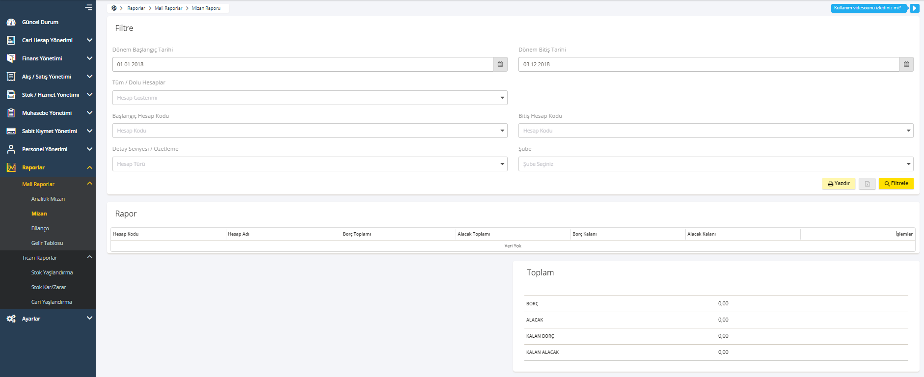The width and height of the screenshot is (924, 377).
Task: Click the home icon in breadcrumb
Action: (114, 8)
